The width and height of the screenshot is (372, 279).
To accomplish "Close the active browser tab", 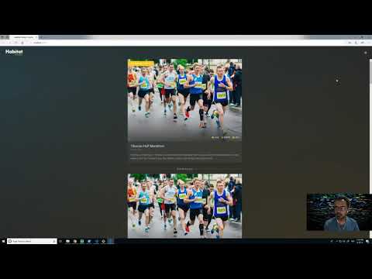I will (x=36, y=37).
